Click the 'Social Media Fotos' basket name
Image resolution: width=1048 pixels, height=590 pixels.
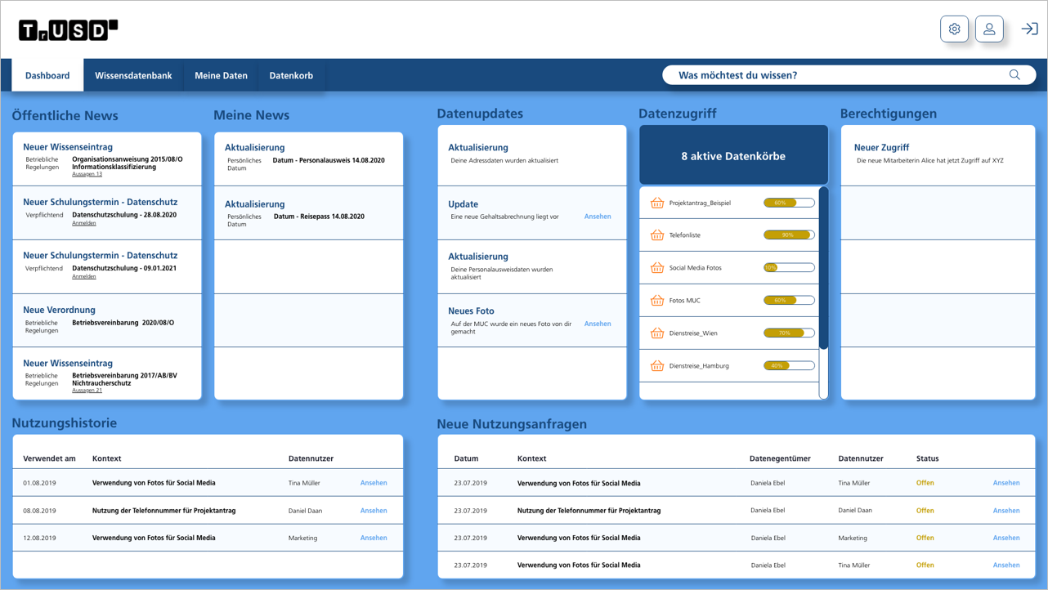(x=696, y=268)
